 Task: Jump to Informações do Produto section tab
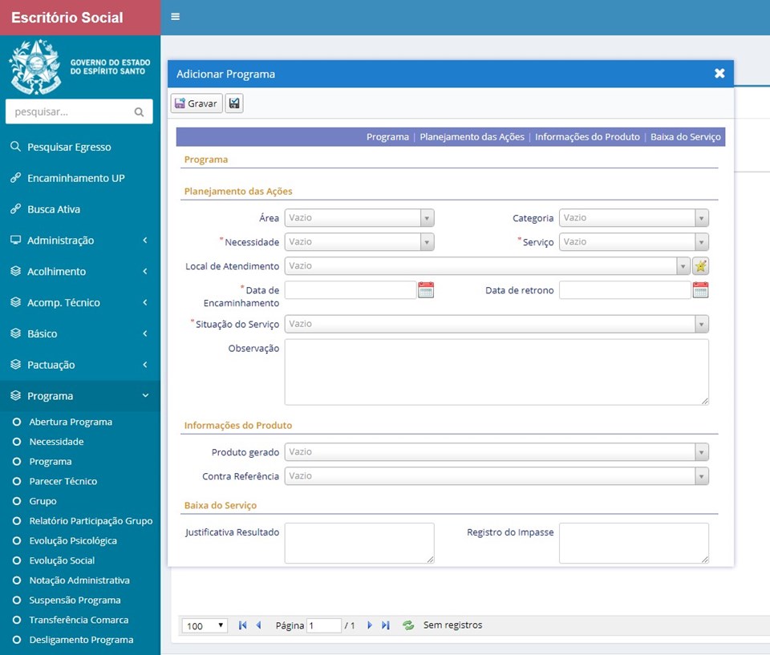[587, 137]
